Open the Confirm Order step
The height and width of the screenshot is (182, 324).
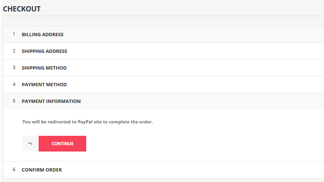point(42,170)
